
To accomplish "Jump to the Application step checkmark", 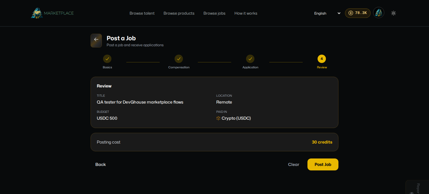I will [x=250, y=59].
